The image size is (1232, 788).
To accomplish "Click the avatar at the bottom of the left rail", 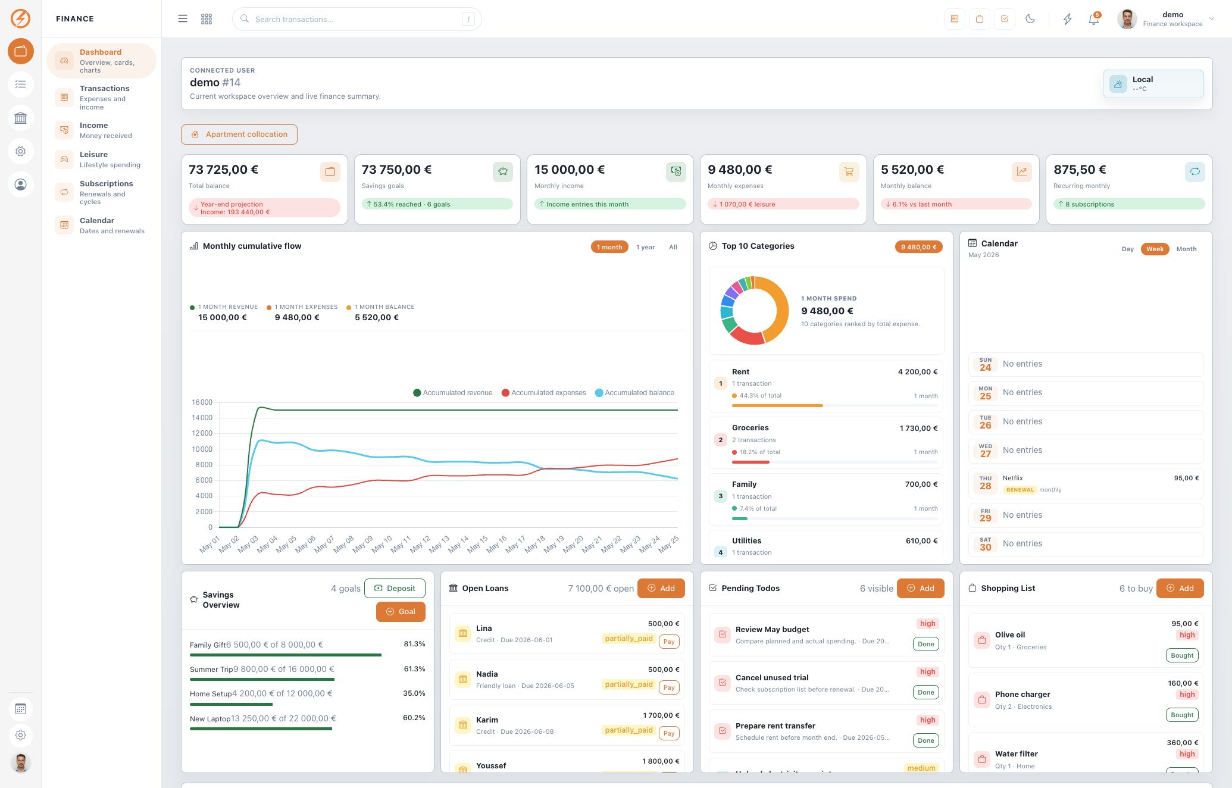I will tap(20, 762).
